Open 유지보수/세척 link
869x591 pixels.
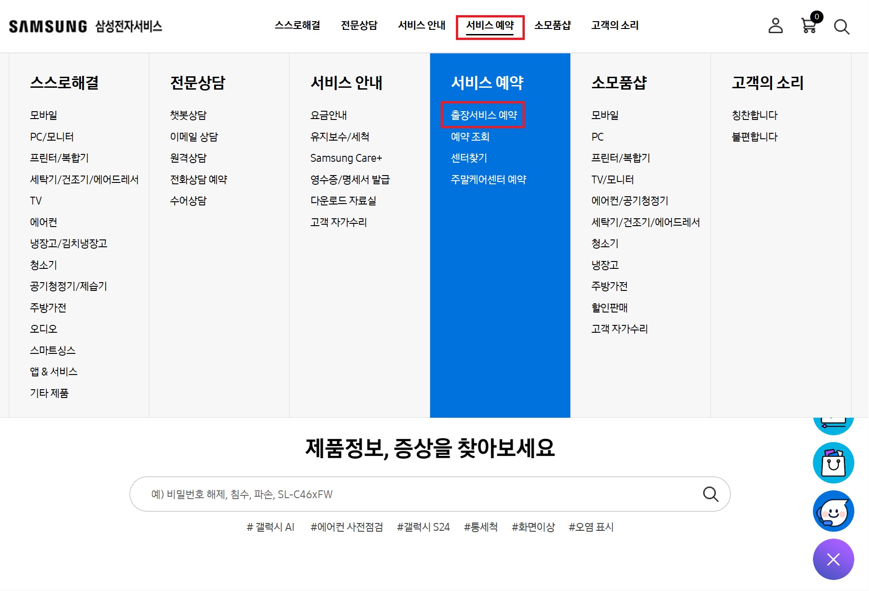click(340, 136)
